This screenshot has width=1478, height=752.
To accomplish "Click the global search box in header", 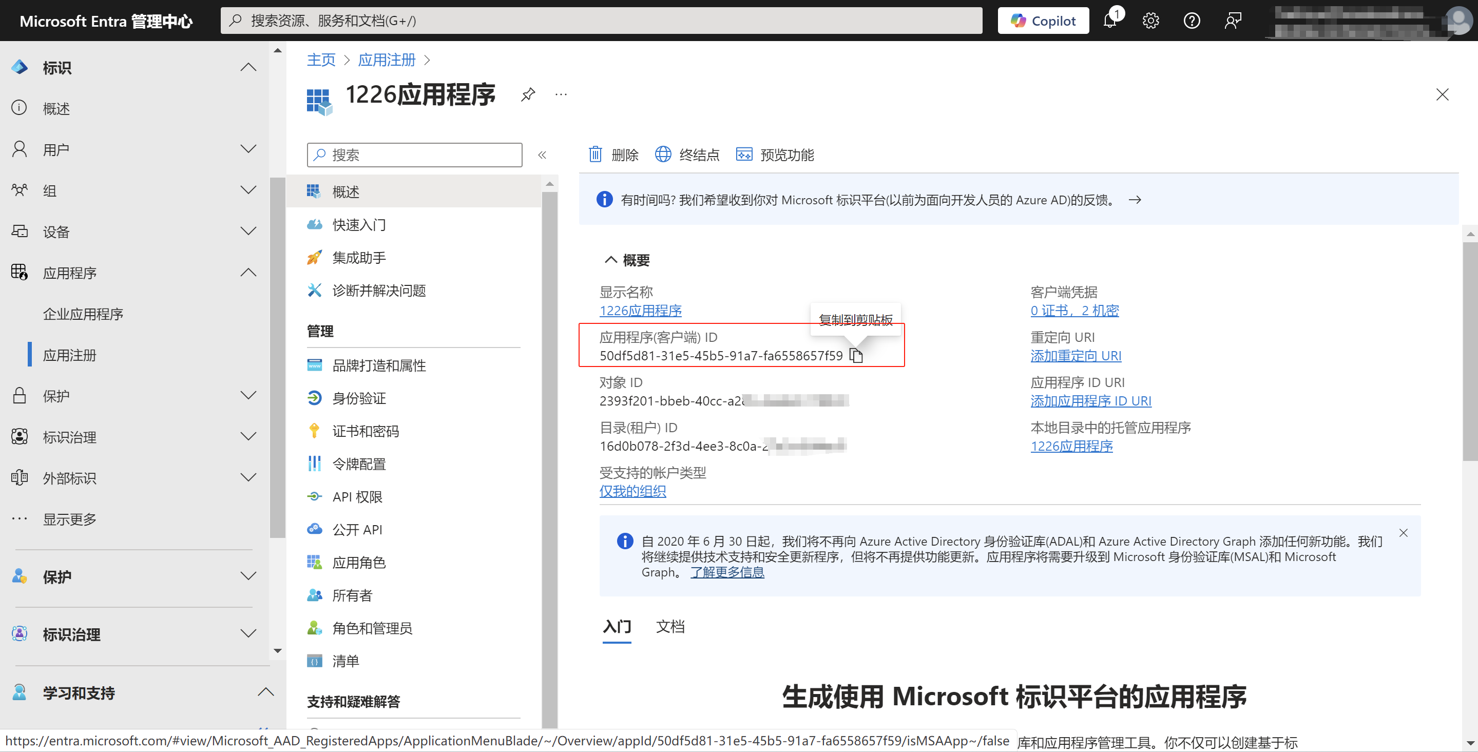I will [601, 21].
